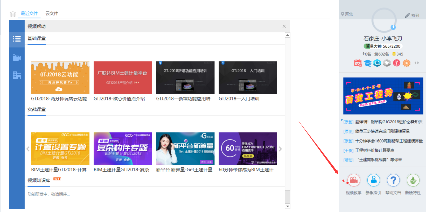This screenshot has width=426, height=212.
Task: Click the avatar upload arrow badge
Action: coord(393,27)
